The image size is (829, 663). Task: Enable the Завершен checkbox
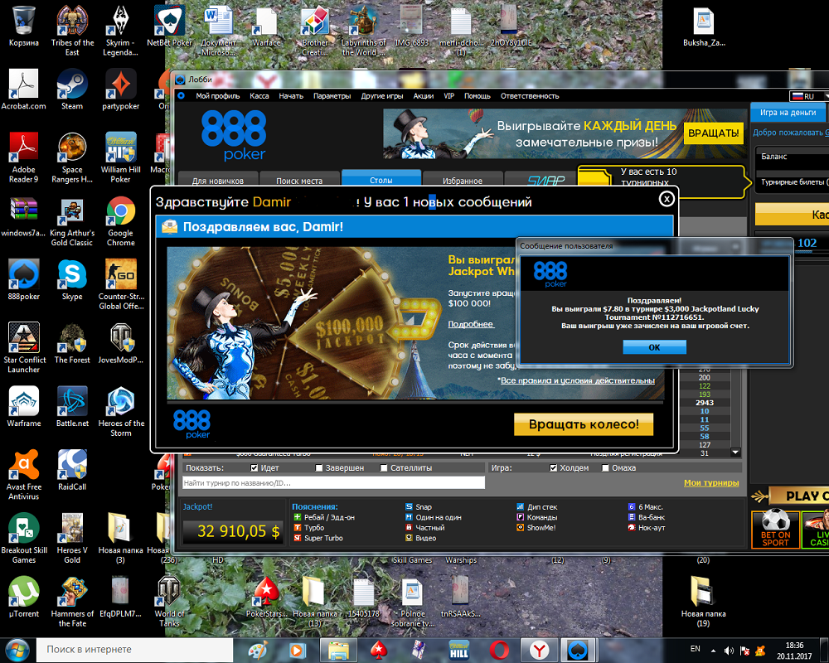click(319, 468)
